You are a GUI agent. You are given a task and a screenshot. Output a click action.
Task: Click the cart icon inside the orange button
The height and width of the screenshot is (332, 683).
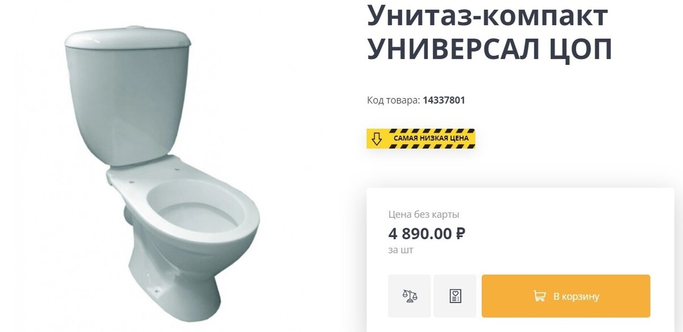(x=539, y=296)
